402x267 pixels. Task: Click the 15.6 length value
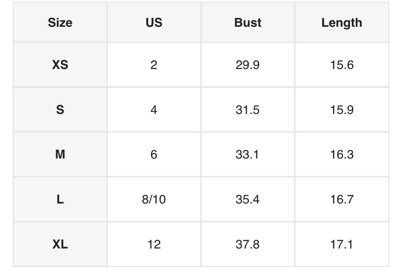coord(342,65)
